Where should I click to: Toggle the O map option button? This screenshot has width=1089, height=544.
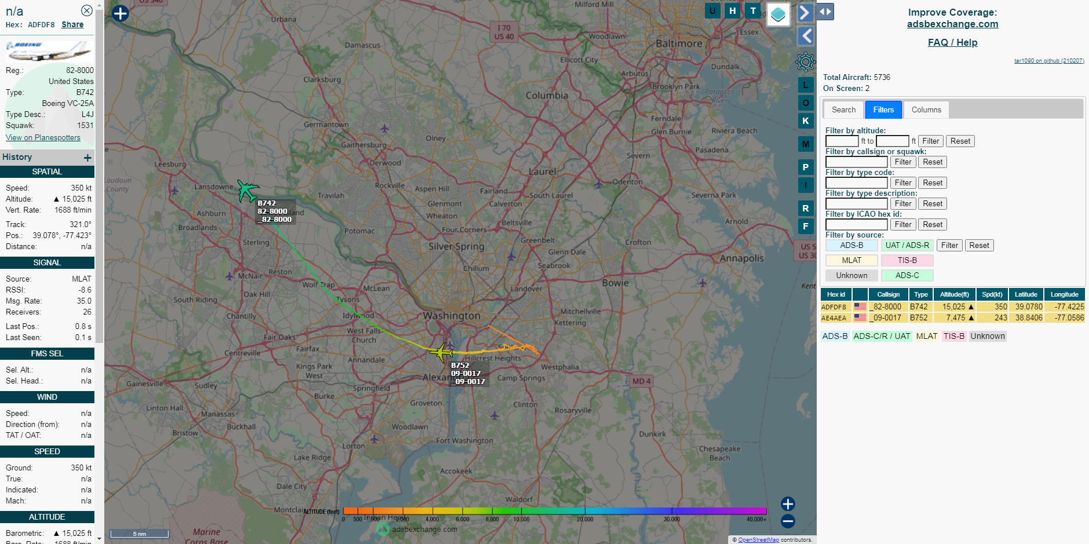[806, 103]
